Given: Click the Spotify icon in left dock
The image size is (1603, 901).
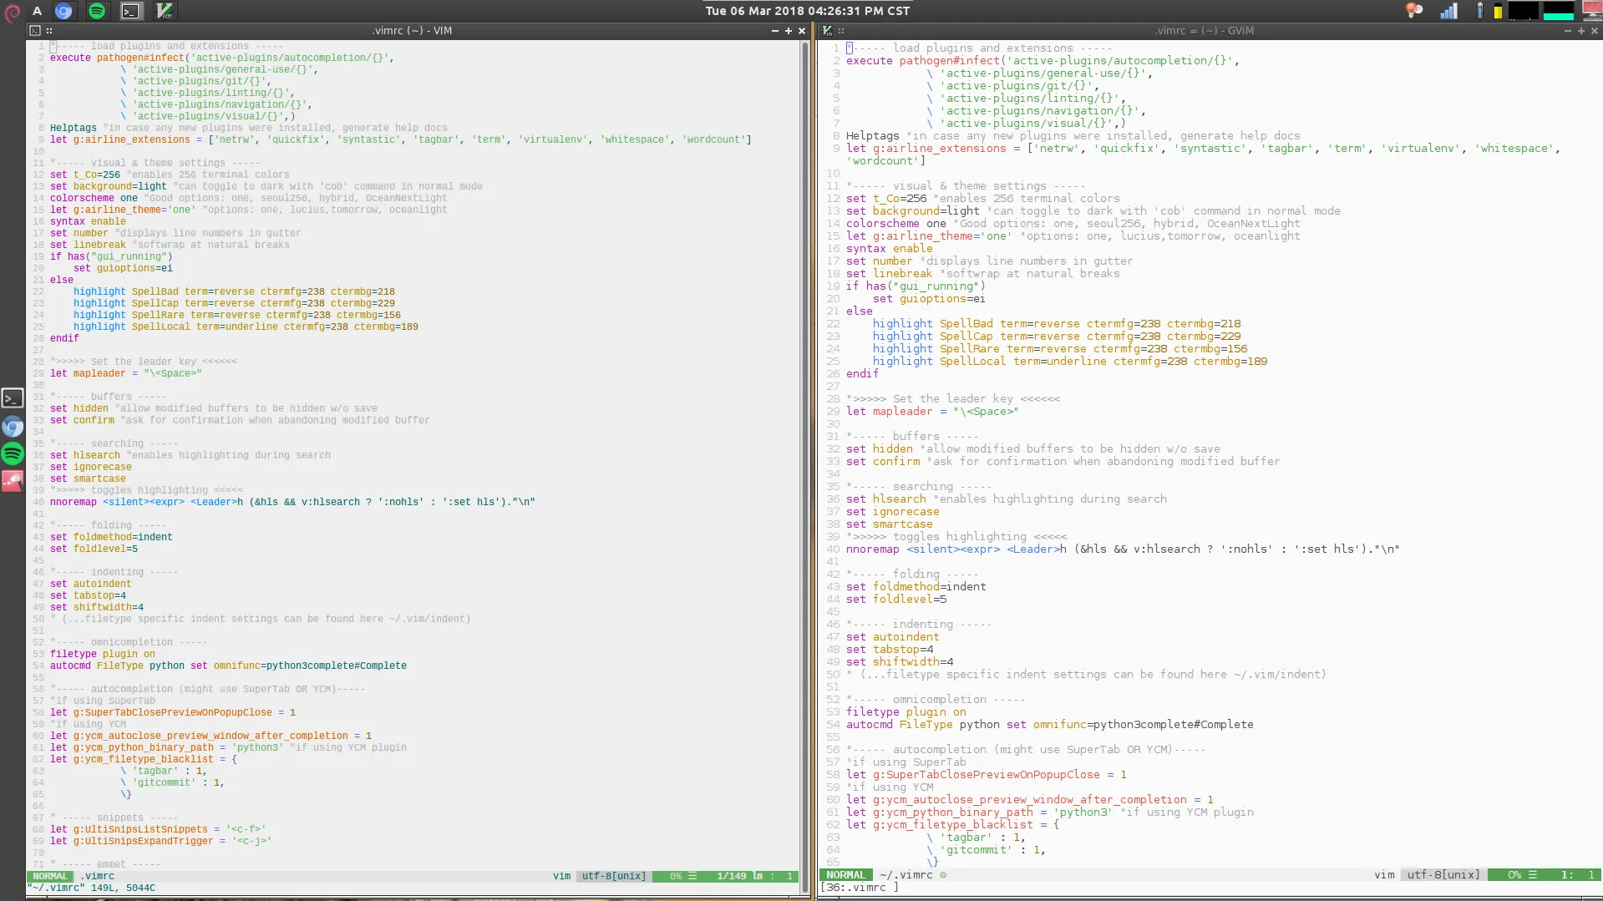Looking at the screenshot, I should (13, 453).
